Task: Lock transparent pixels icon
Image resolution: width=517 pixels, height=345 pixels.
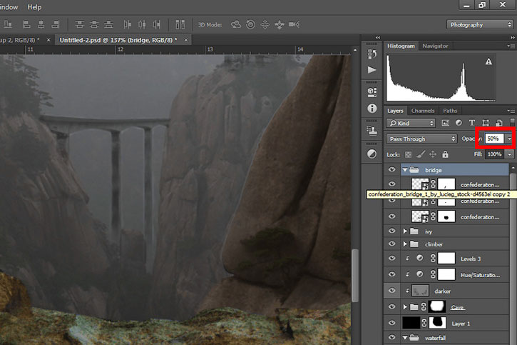Action: tap(408, 154)
